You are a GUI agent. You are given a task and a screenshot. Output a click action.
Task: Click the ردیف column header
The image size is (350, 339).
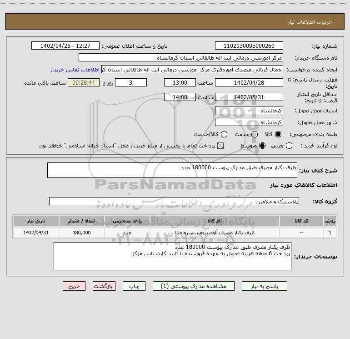(330, 221)
